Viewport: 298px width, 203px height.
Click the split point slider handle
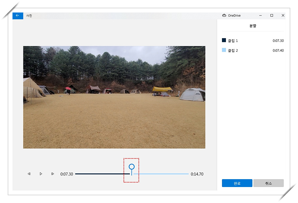131,167
